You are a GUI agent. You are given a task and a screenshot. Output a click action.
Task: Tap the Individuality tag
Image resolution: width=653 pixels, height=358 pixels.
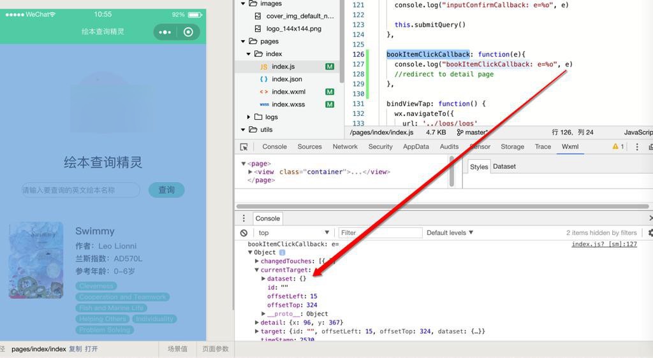[154, 319]
